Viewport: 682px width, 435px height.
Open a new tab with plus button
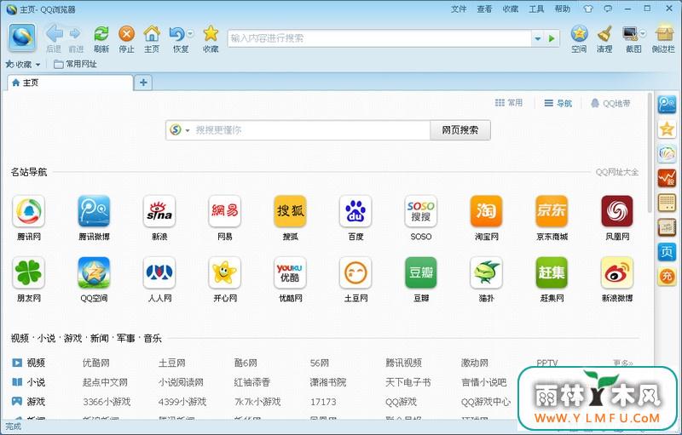(143, 83)
